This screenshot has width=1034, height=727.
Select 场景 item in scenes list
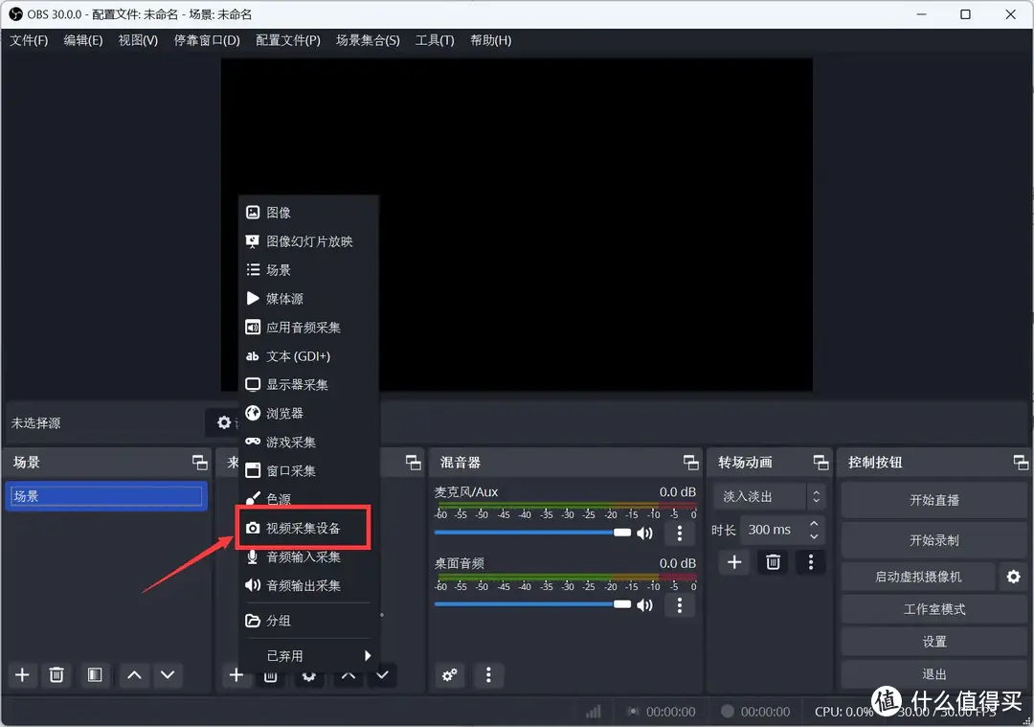[x=105, y=496]
